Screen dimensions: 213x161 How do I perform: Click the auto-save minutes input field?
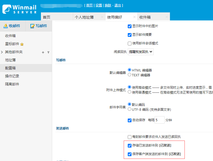coord(159,120)
